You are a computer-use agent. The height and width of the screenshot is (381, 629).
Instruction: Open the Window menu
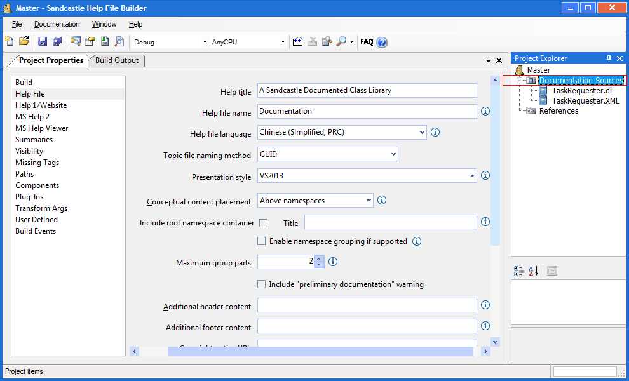click(104, 24)
